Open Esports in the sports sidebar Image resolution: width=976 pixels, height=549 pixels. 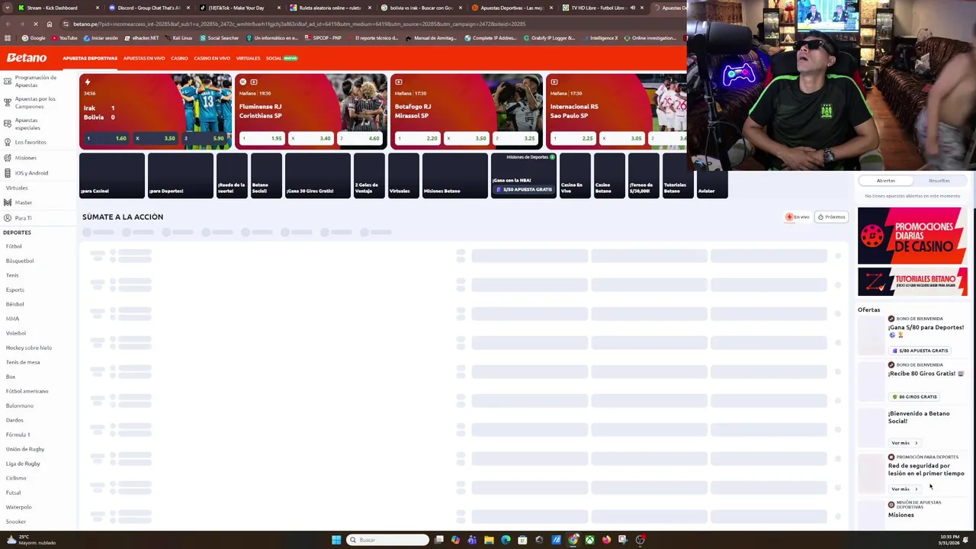[x=15, y=290]
